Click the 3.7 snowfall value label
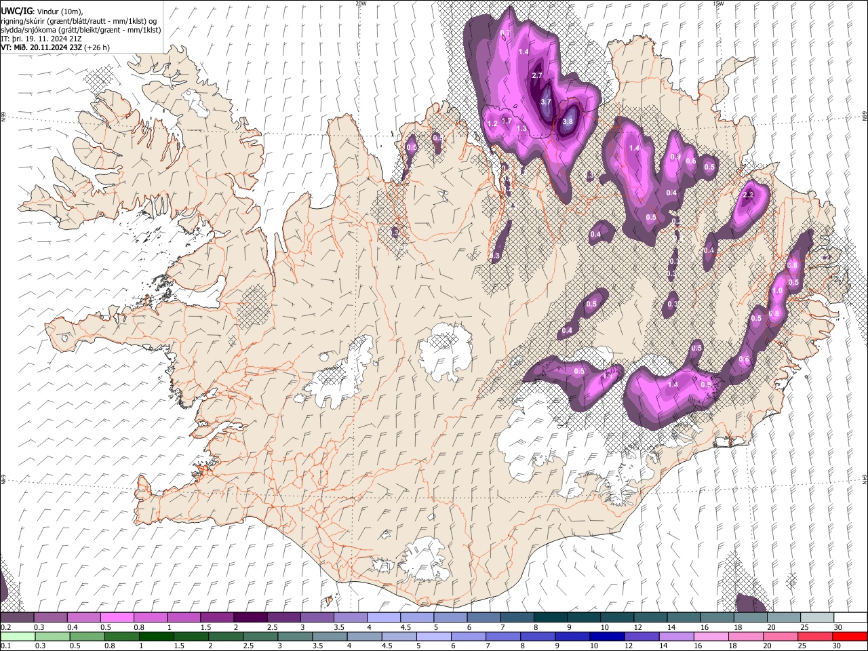 (547, 102)
